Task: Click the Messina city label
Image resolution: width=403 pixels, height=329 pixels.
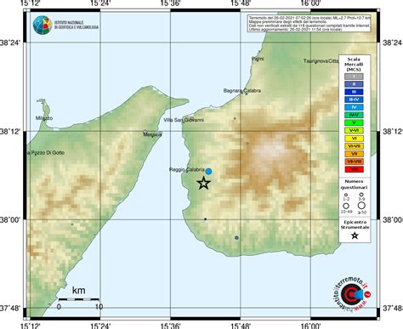Action: click(152, 134)
